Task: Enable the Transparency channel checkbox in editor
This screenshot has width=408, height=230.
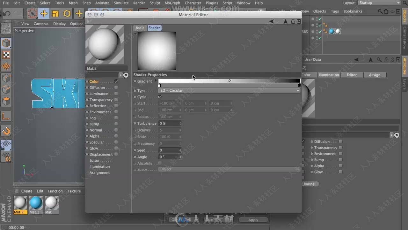Action: (x=116, y=100)
